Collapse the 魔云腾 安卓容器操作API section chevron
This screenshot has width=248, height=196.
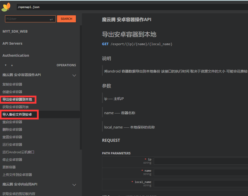[74, 75]
